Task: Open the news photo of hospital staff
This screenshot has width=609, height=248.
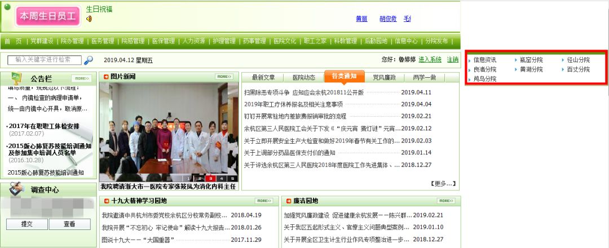Action: coord(169,132)
